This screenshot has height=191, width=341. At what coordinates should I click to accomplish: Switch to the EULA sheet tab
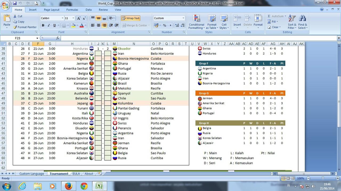(x=76, y=174)
